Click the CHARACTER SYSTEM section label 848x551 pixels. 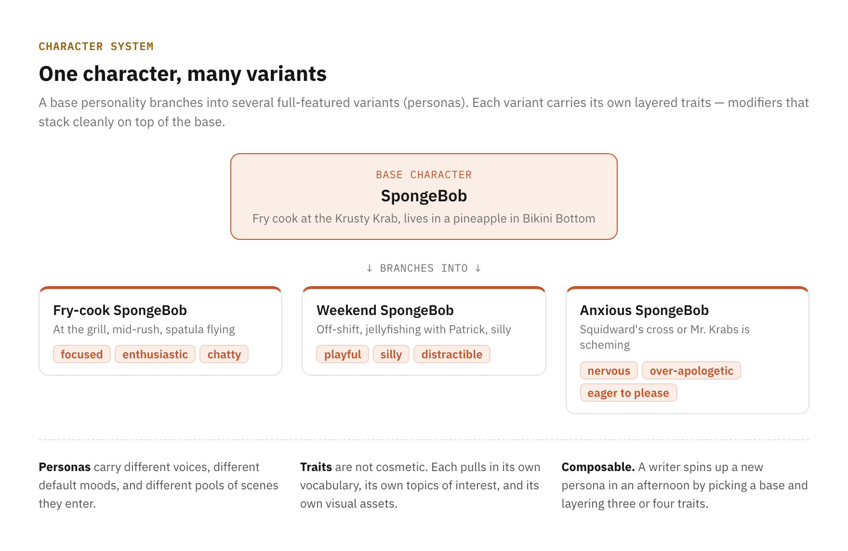96,46
